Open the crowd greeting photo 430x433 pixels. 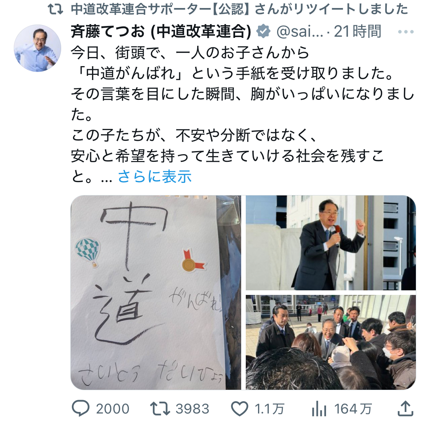pos(331,342)
